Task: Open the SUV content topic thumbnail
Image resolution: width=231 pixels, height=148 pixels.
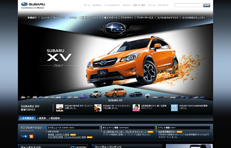Action: (59, 108)
